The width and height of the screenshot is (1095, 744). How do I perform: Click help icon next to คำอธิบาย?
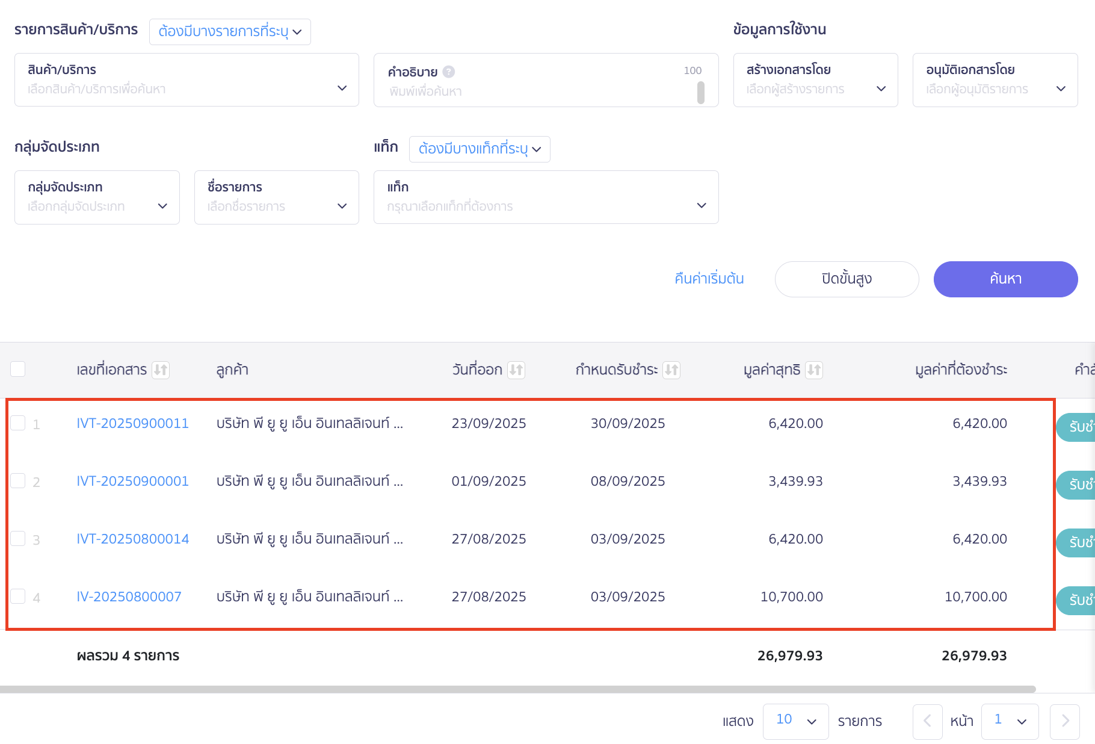pos(449,72)
